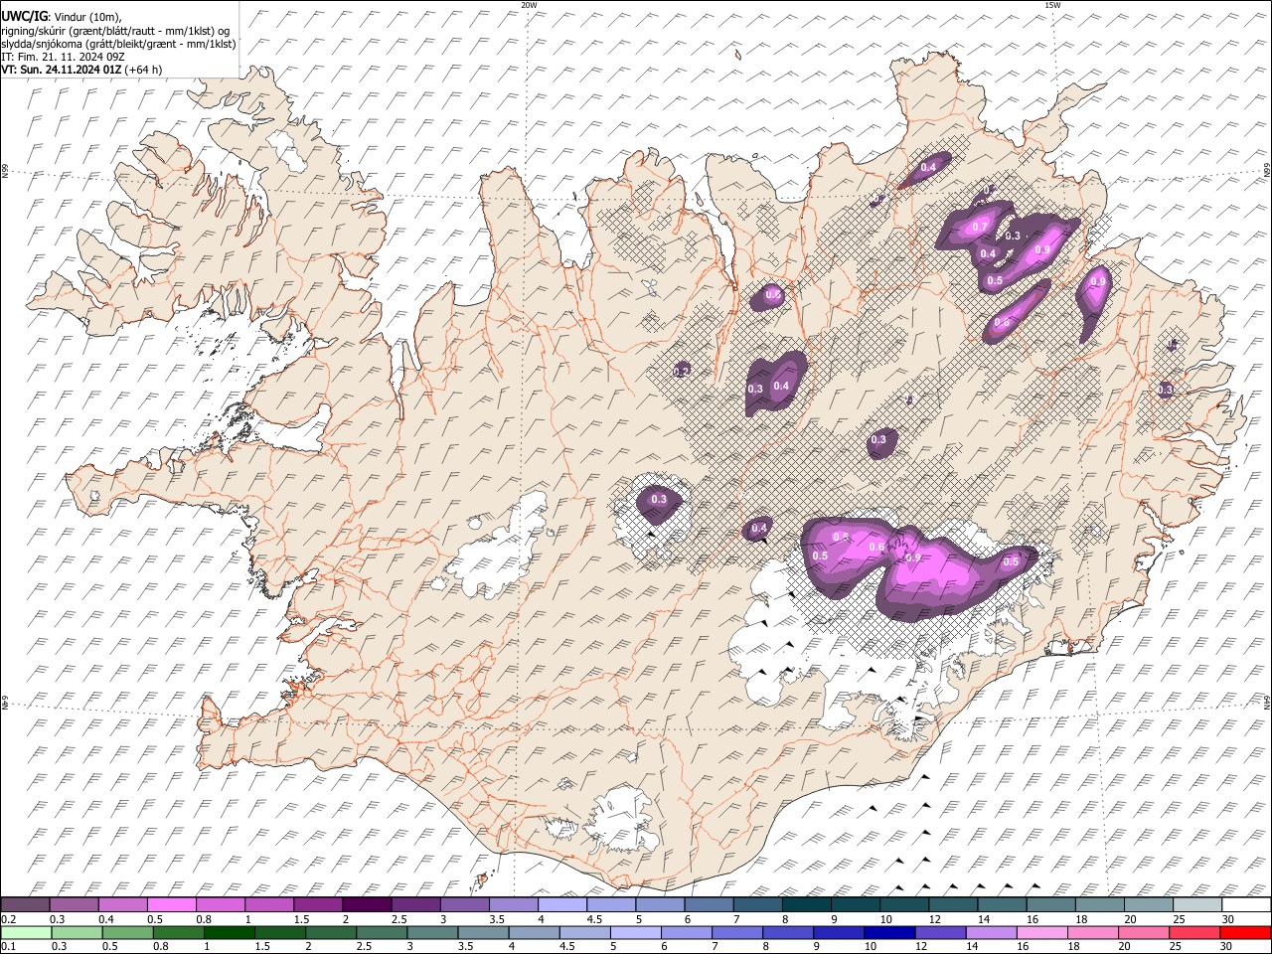Select the upper legend swatch between 0.3 and 0.4
Viewport: 1272px width, 954px height.
(75, 905)
